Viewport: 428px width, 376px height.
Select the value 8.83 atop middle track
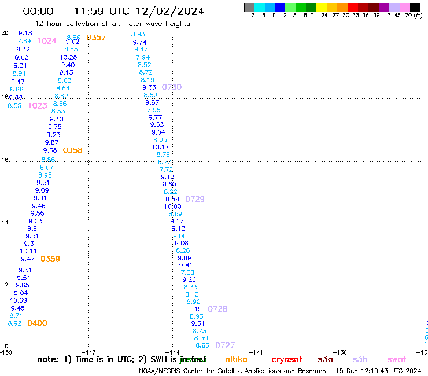point(138,34)
